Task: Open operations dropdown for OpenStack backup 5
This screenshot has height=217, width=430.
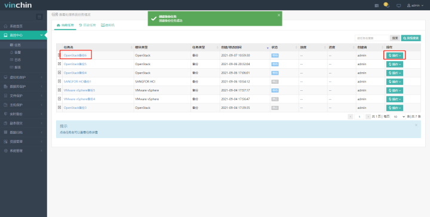Action: tap(395, 64)
